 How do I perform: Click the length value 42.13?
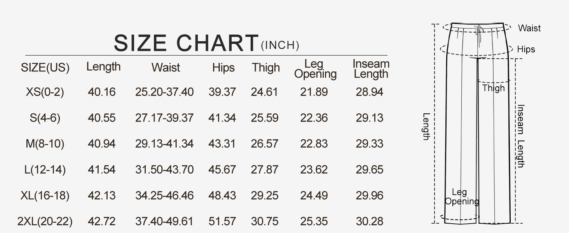coord(102,195)
